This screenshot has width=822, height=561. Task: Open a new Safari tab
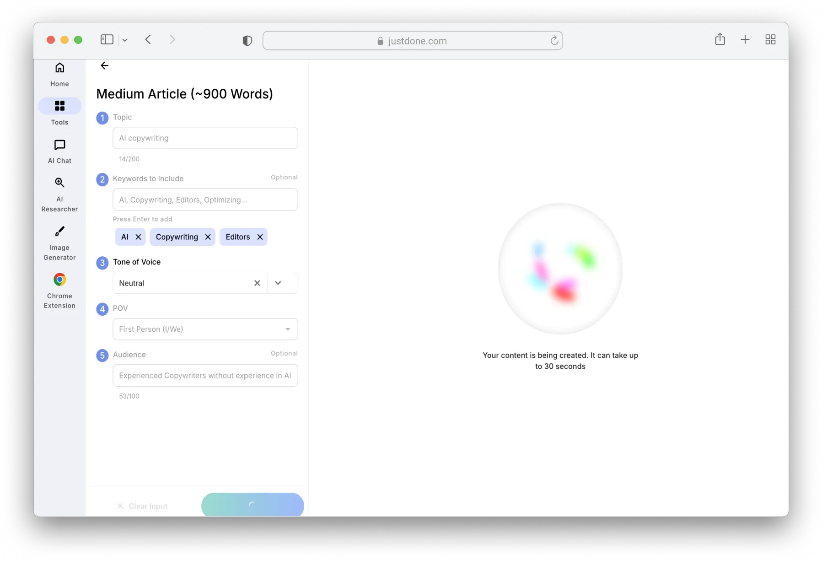tap(745, 40)
